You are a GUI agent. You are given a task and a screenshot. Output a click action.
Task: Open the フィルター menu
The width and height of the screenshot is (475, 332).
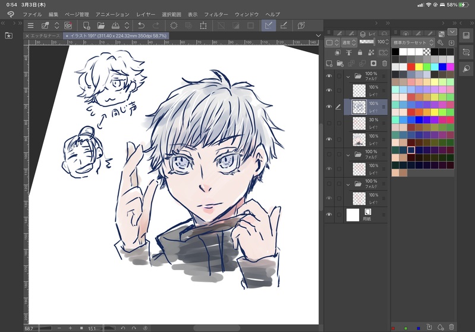216,14
